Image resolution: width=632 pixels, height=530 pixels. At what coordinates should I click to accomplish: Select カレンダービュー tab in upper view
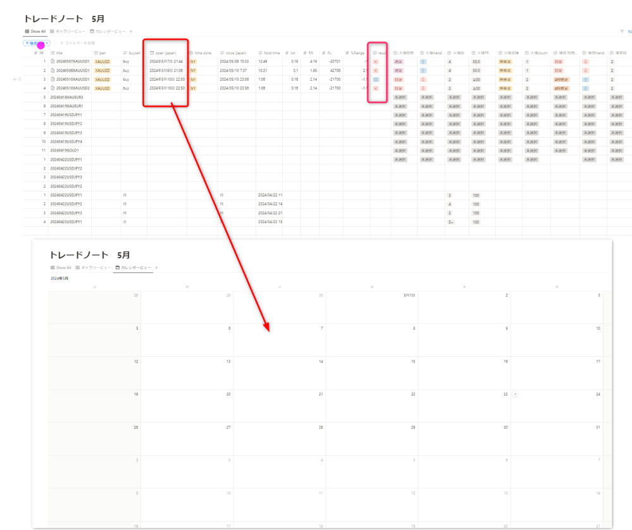tap(108, 31)
